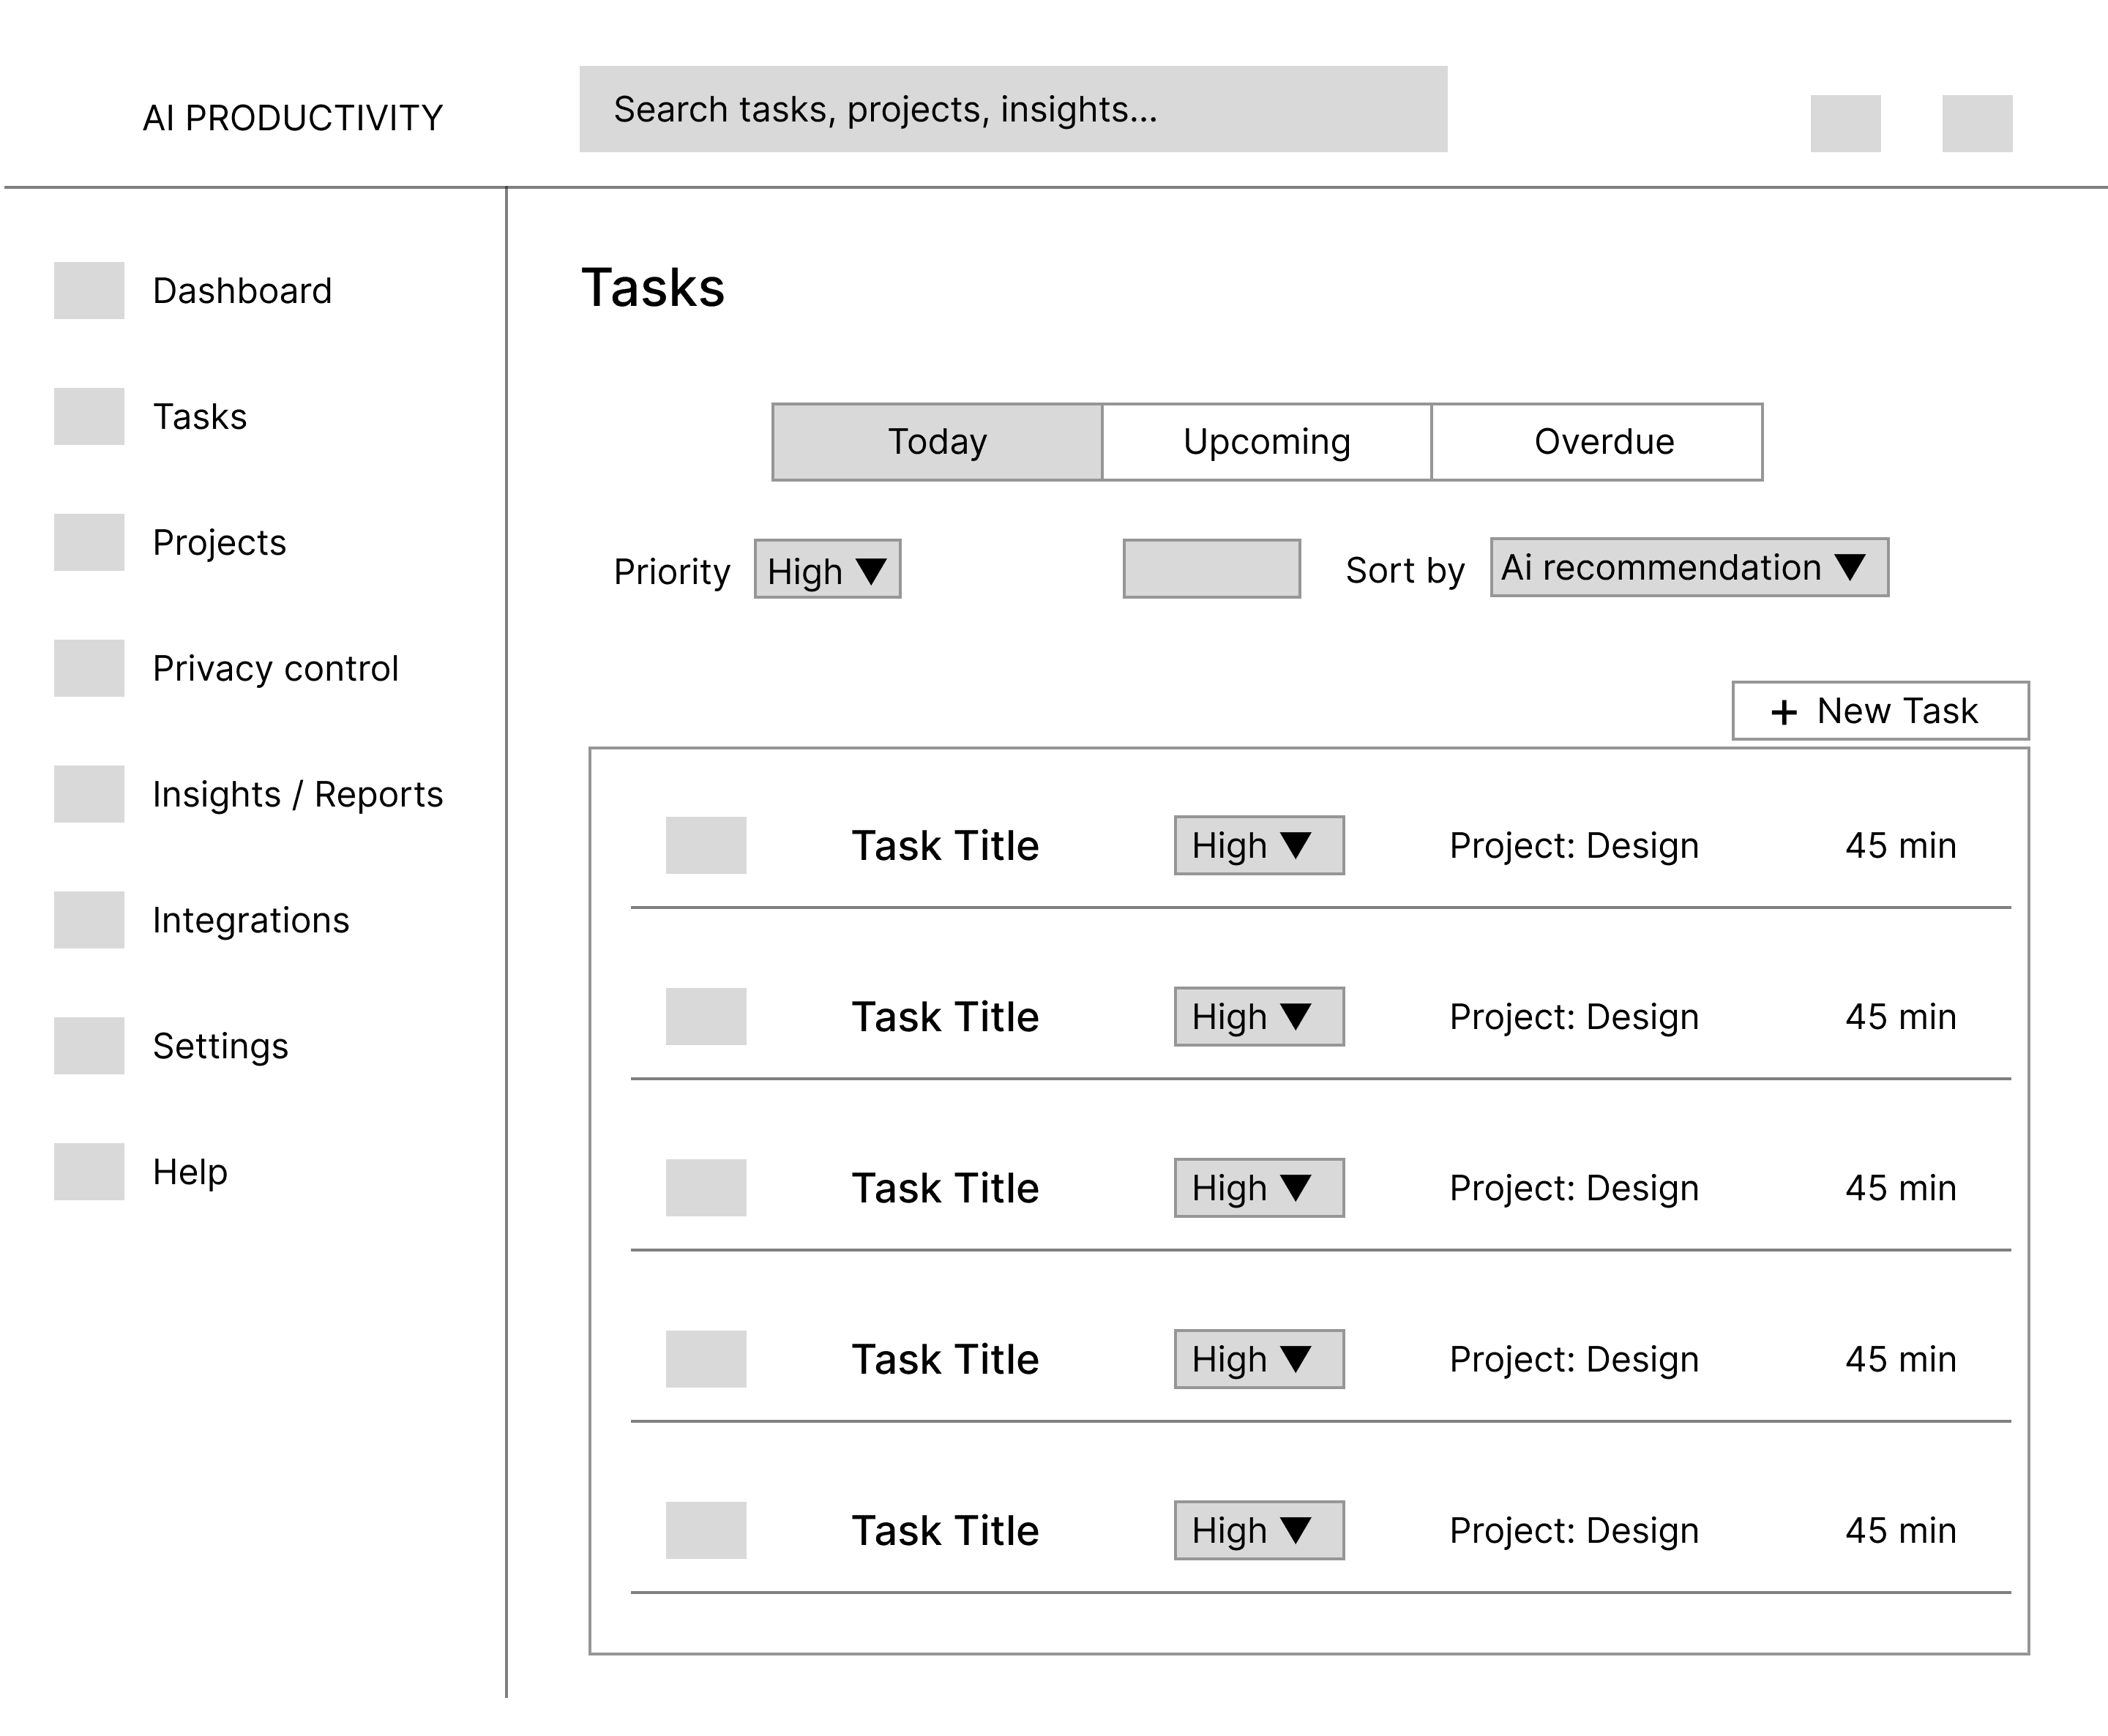Viewport: 2108px width, 1736px height.
Task: Click the Integrations sidebar icon
Action: pos(89,920)
